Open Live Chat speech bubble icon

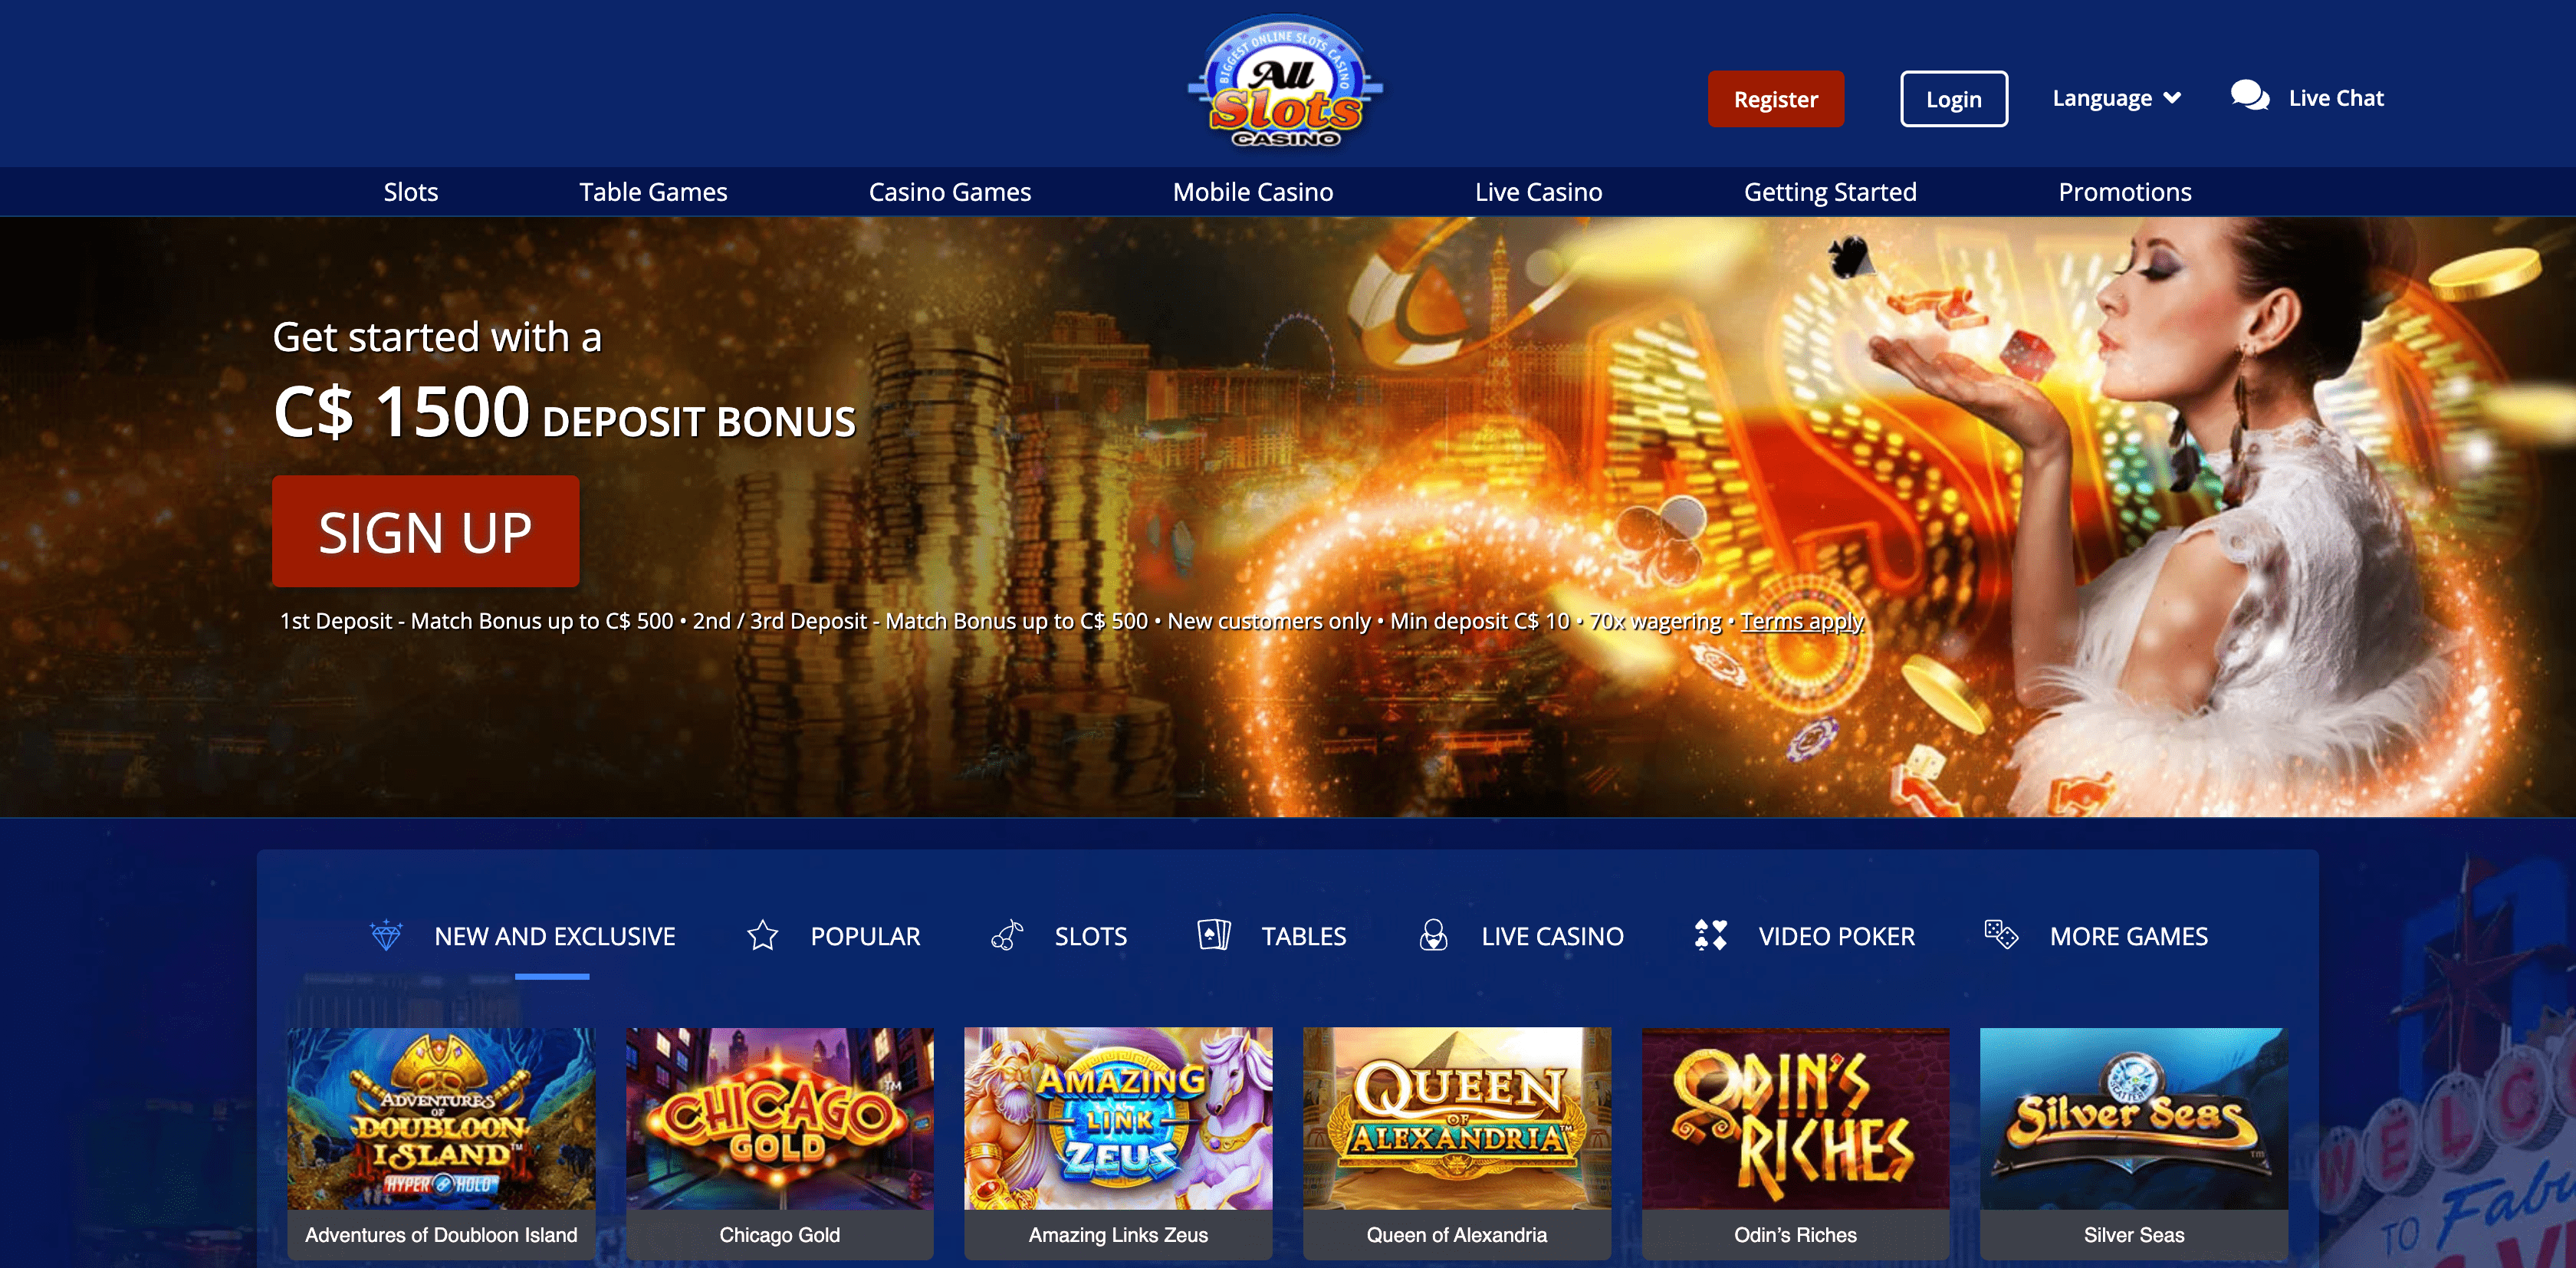2250,97
